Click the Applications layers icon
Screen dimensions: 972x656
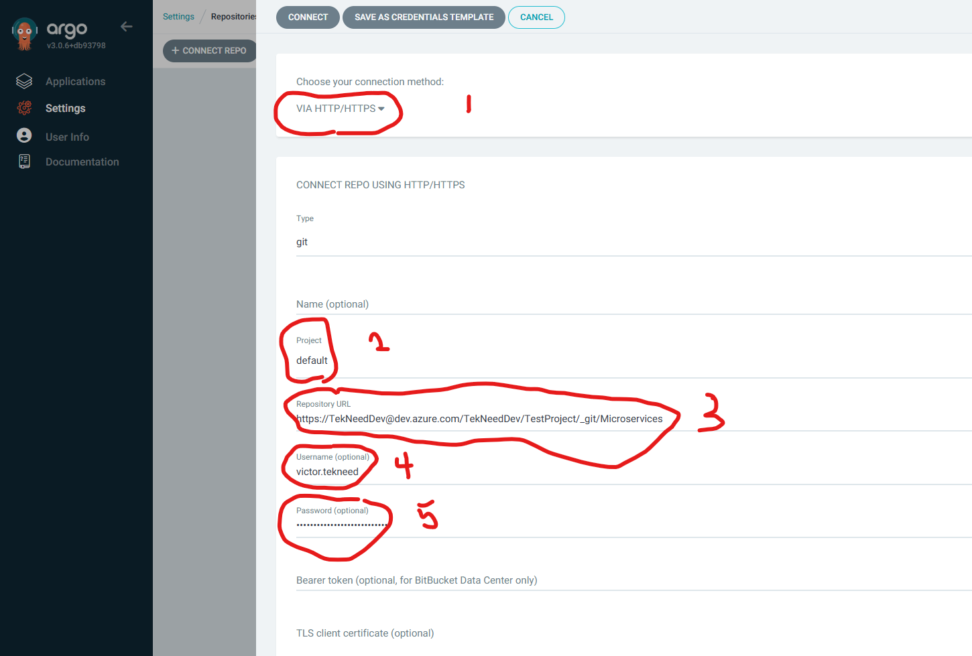click(x=24, y=81)
